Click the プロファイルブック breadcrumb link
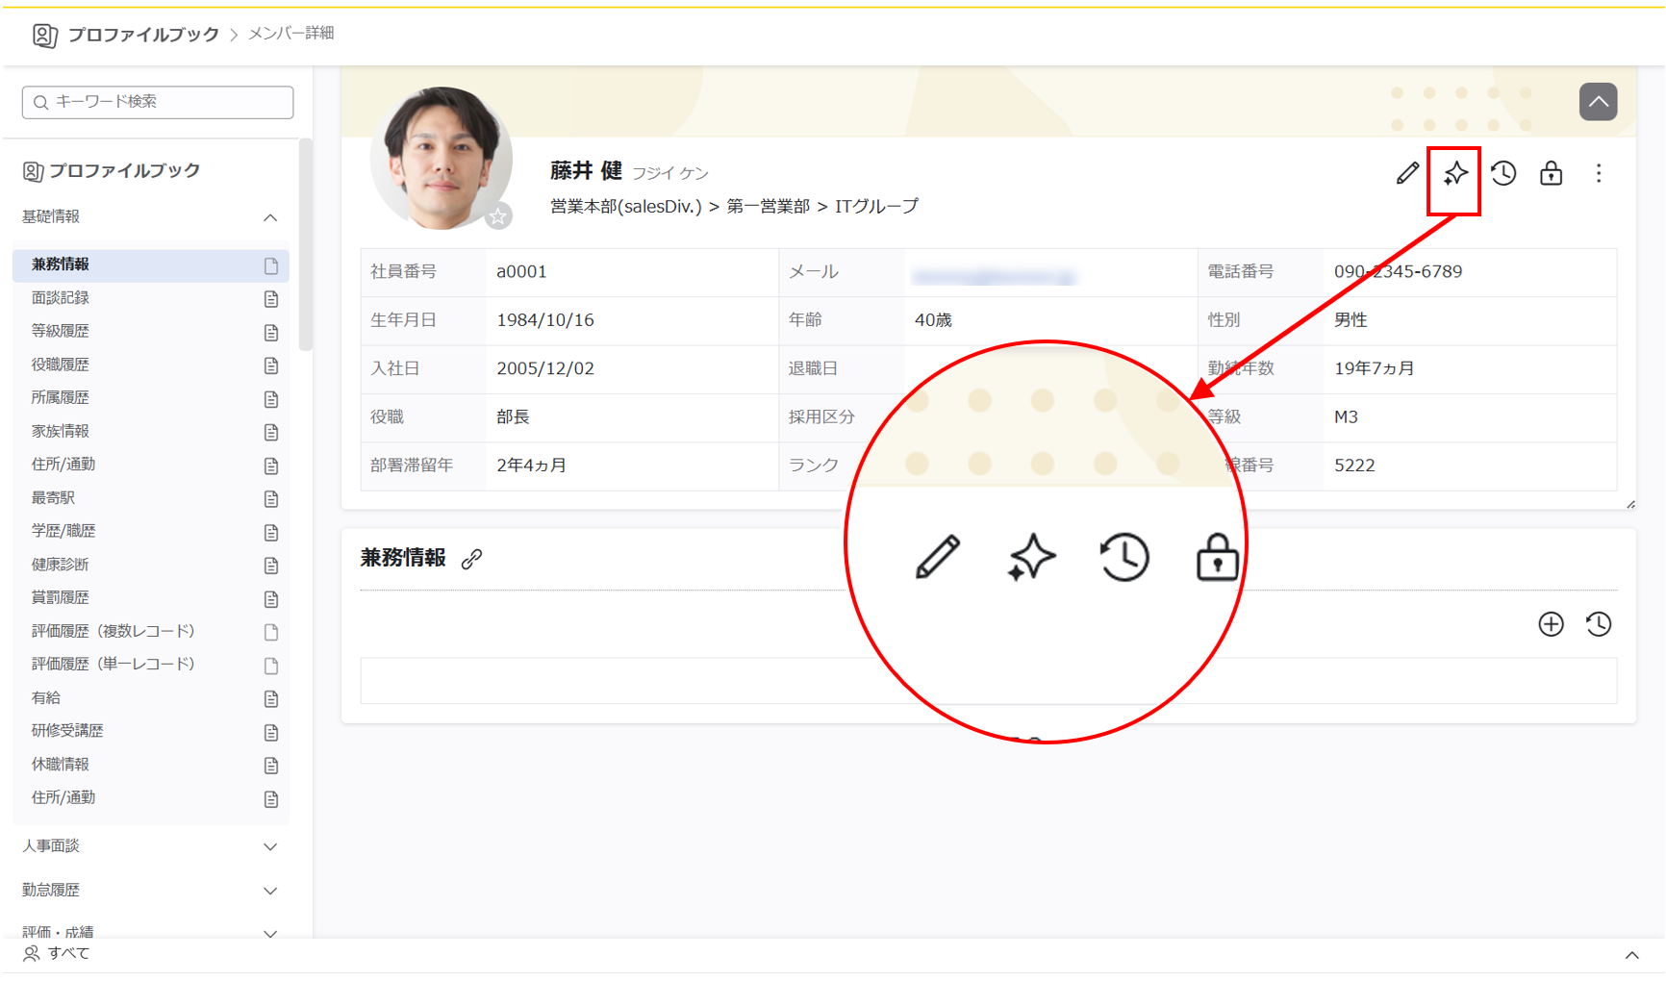 pyautogui.click(x=142, y=35)
